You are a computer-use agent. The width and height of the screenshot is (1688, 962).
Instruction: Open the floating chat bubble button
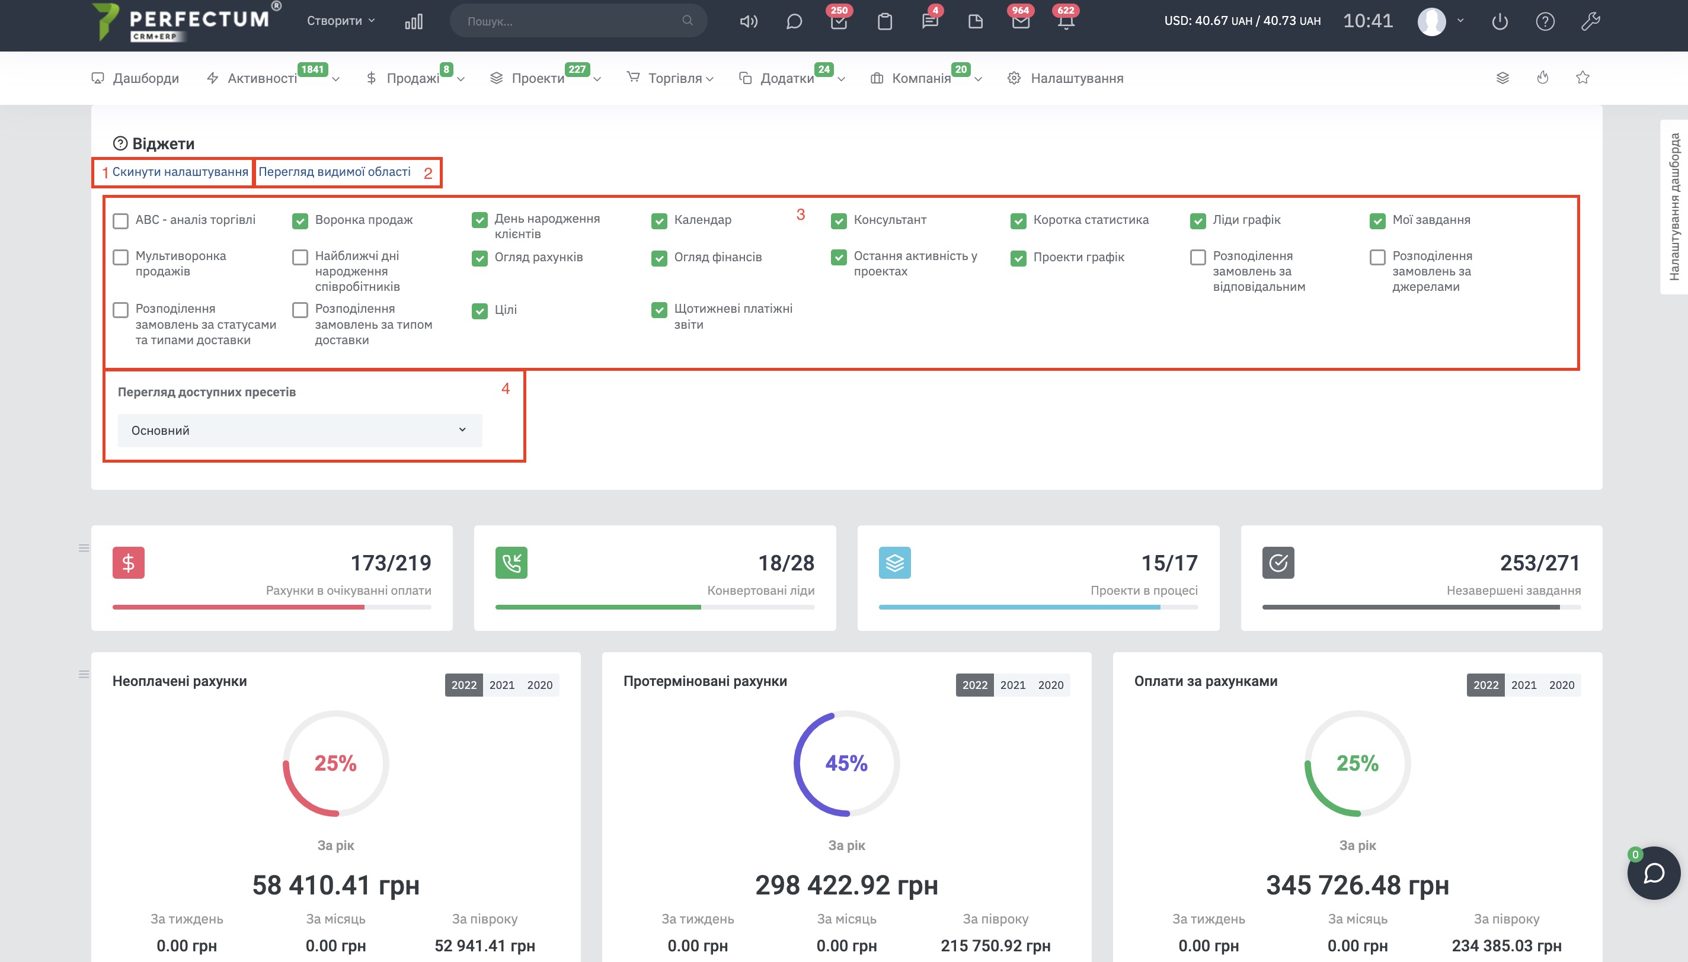click(x=1653, y=873)
